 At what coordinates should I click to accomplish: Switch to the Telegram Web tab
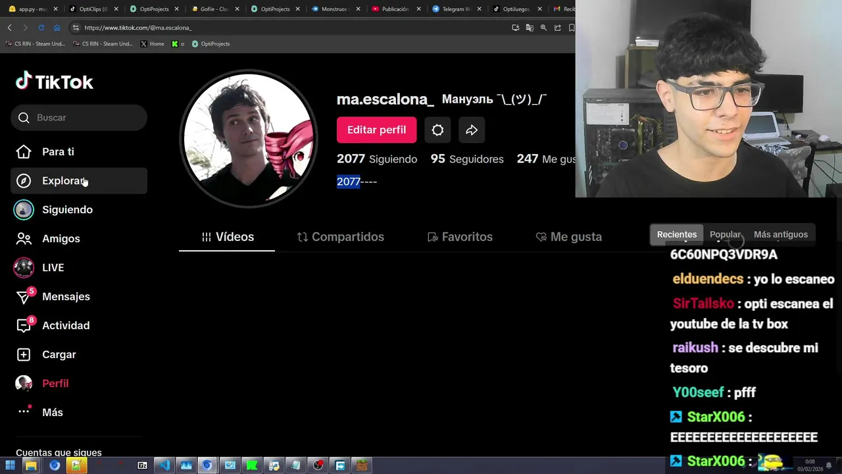[x=457, y=9]
